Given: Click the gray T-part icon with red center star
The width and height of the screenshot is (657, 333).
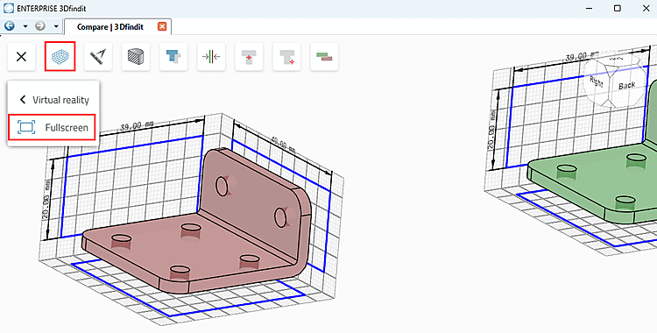Looking at the screenshot, I should coord(249,57).
